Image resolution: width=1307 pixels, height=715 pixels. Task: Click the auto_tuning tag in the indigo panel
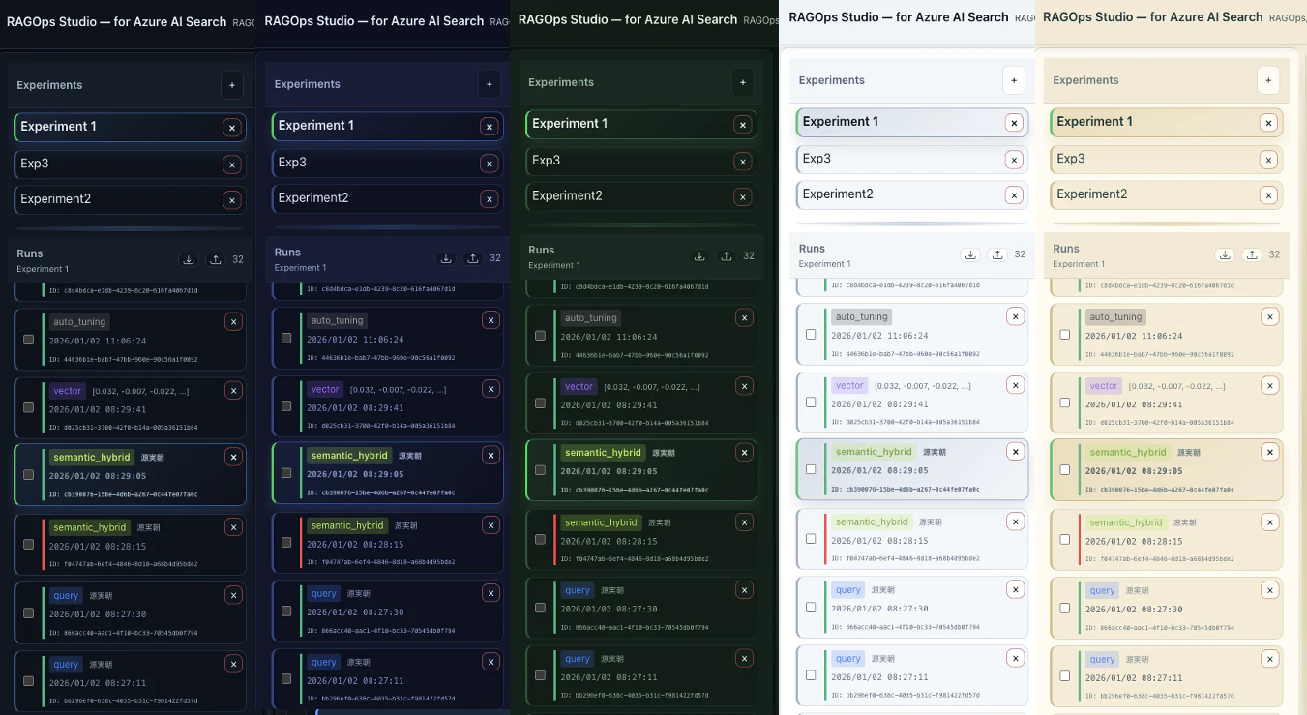(337, 320)
